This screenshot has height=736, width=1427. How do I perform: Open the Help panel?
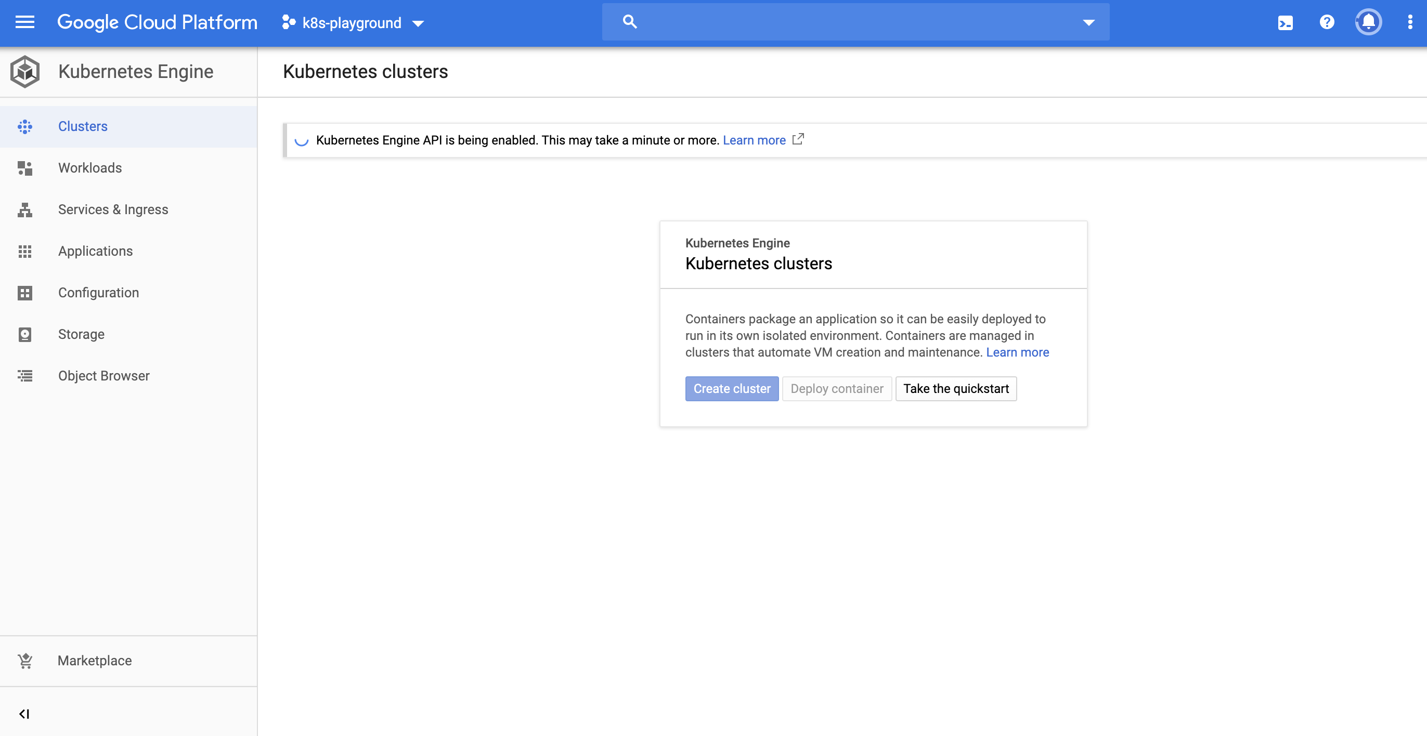click(x=1327, y=23)
